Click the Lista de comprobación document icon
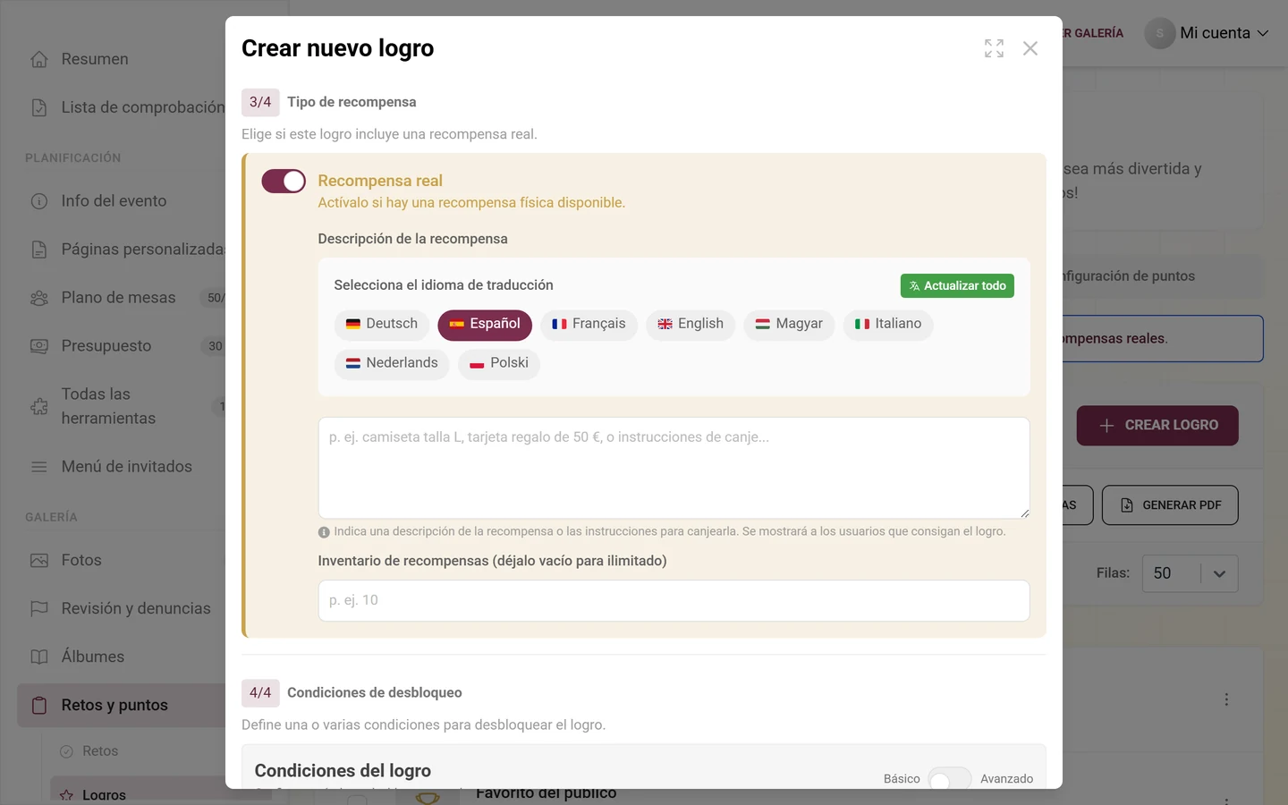The image size is (1288, 805). coord(39,107)
